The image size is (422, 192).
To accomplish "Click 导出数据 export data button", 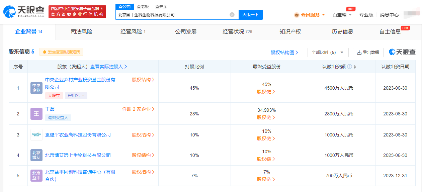I will 368,53.
